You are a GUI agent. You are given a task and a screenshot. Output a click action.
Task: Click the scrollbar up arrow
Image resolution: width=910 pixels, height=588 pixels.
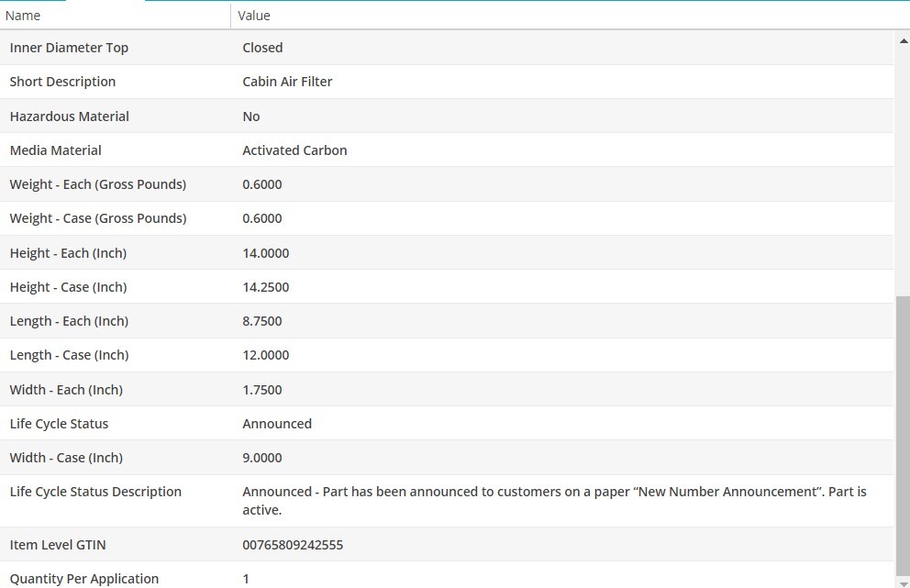pos(903,40)
